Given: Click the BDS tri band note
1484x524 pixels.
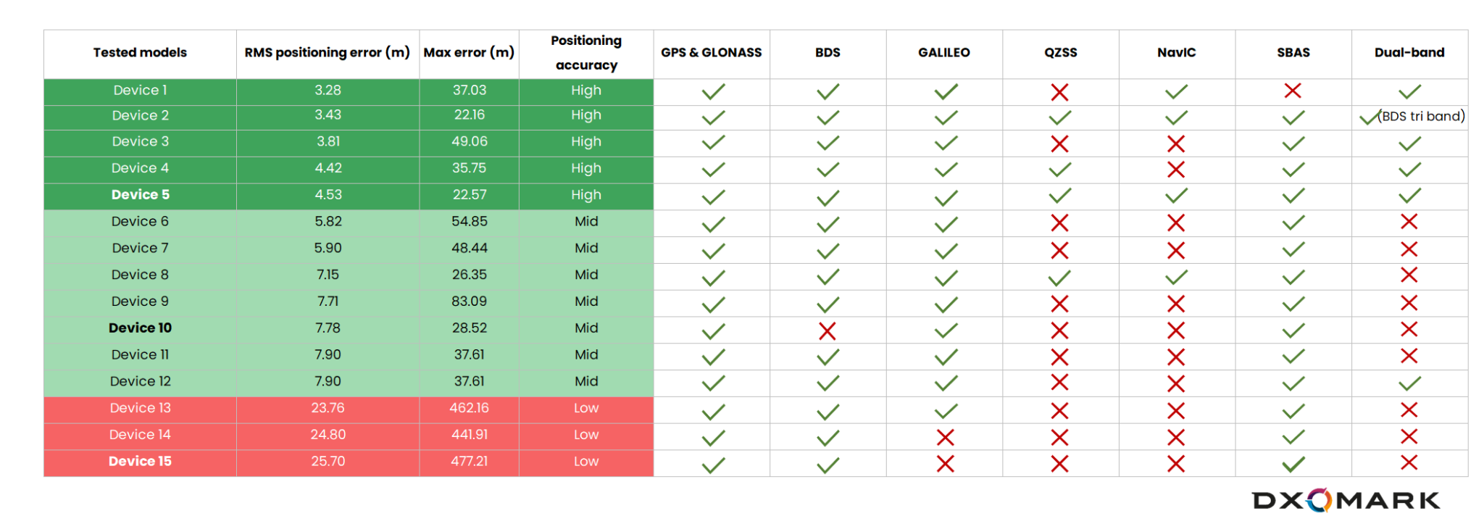Looking at the screenshot, I should pos(1421,116).
